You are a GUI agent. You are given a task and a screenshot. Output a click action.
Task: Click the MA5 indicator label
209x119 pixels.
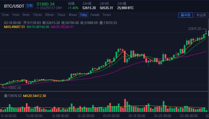click(14, 27)
